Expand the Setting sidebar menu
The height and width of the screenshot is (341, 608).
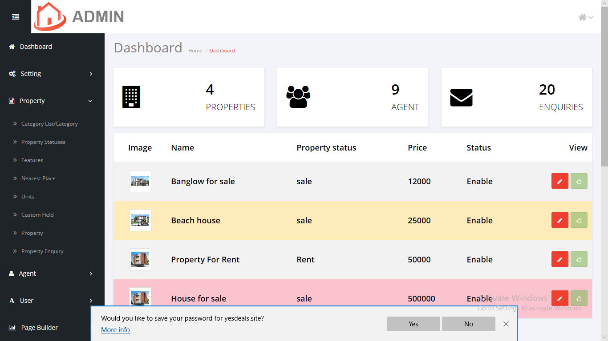click(52, 74)
